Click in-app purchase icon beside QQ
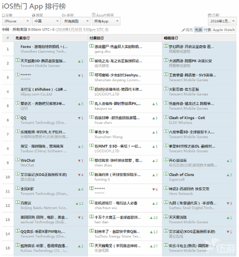The width and height of the screenshot is (239, 257). (18, 117)
